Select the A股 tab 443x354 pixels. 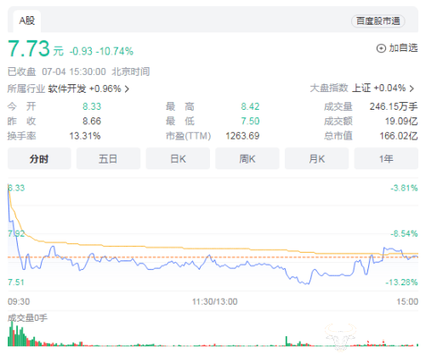point(27,20)
